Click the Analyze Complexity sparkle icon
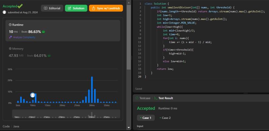Screen dimensions: 269x131 (x=11, y=37)
